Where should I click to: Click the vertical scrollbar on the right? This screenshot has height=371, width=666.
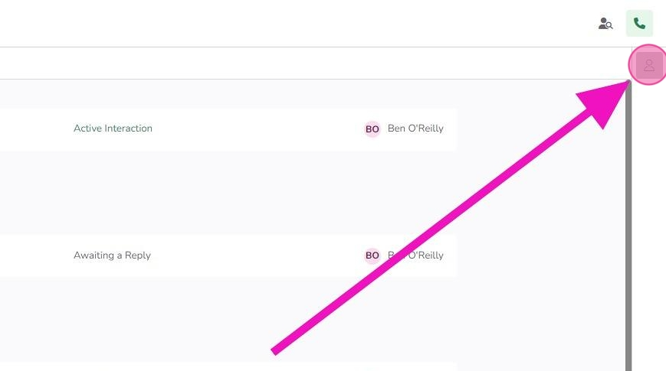(x=628, y=225)
